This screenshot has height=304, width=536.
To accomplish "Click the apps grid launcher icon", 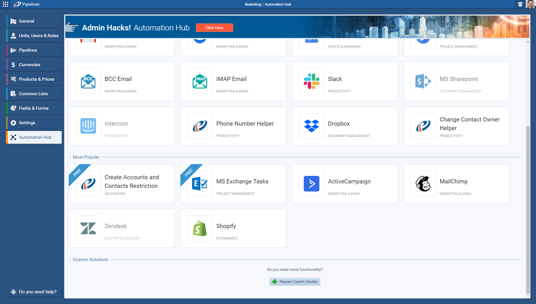I will coord(5,4).
